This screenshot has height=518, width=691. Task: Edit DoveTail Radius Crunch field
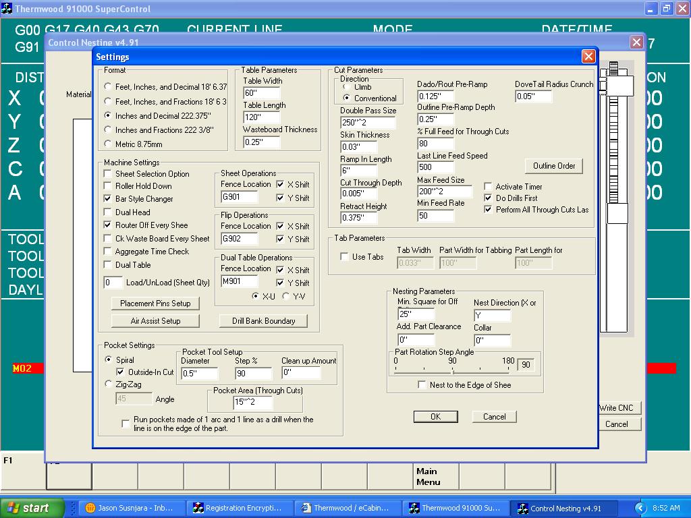[533, 96]
